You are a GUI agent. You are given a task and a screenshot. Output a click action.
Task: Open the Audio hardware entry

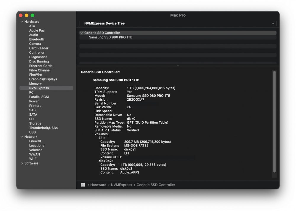(x=33, y=35)
